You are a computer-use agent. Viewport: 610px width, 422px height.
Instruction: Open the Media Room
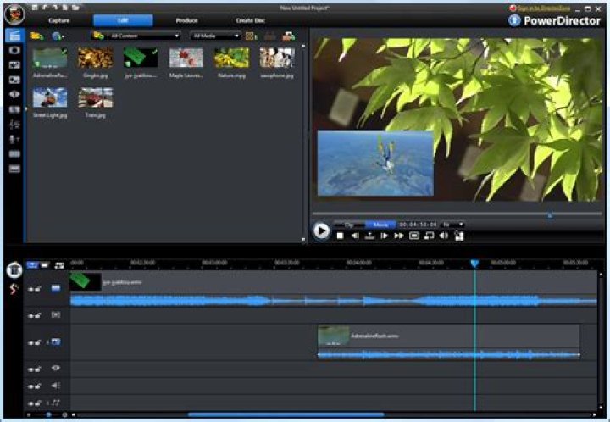click(x=14, y=36)
